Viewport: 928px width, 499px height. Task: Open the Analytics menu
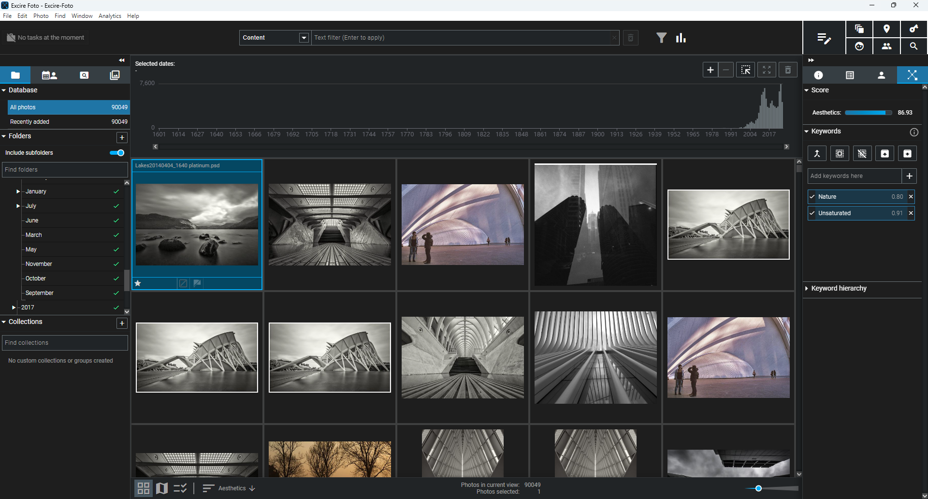click(x=110, y=16)
